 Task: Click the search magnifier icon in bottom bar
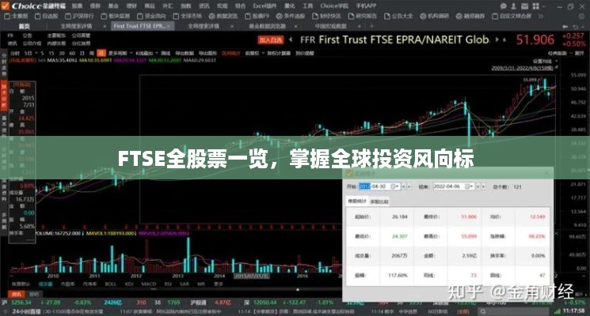[x=483, y=311]
